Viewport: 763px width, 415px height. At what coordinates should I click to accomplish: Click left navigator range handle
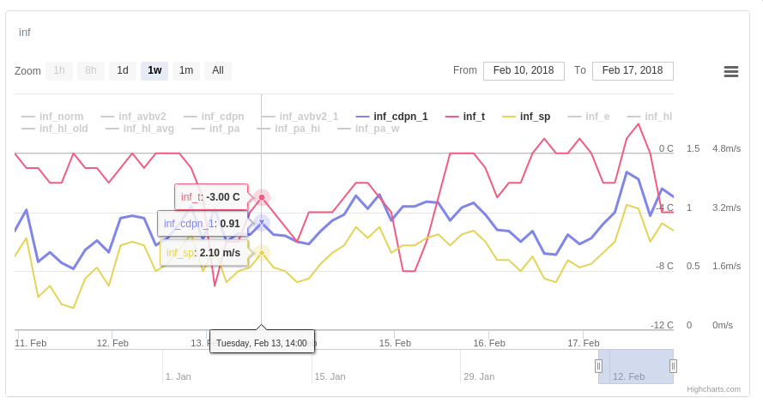(598, 366)
